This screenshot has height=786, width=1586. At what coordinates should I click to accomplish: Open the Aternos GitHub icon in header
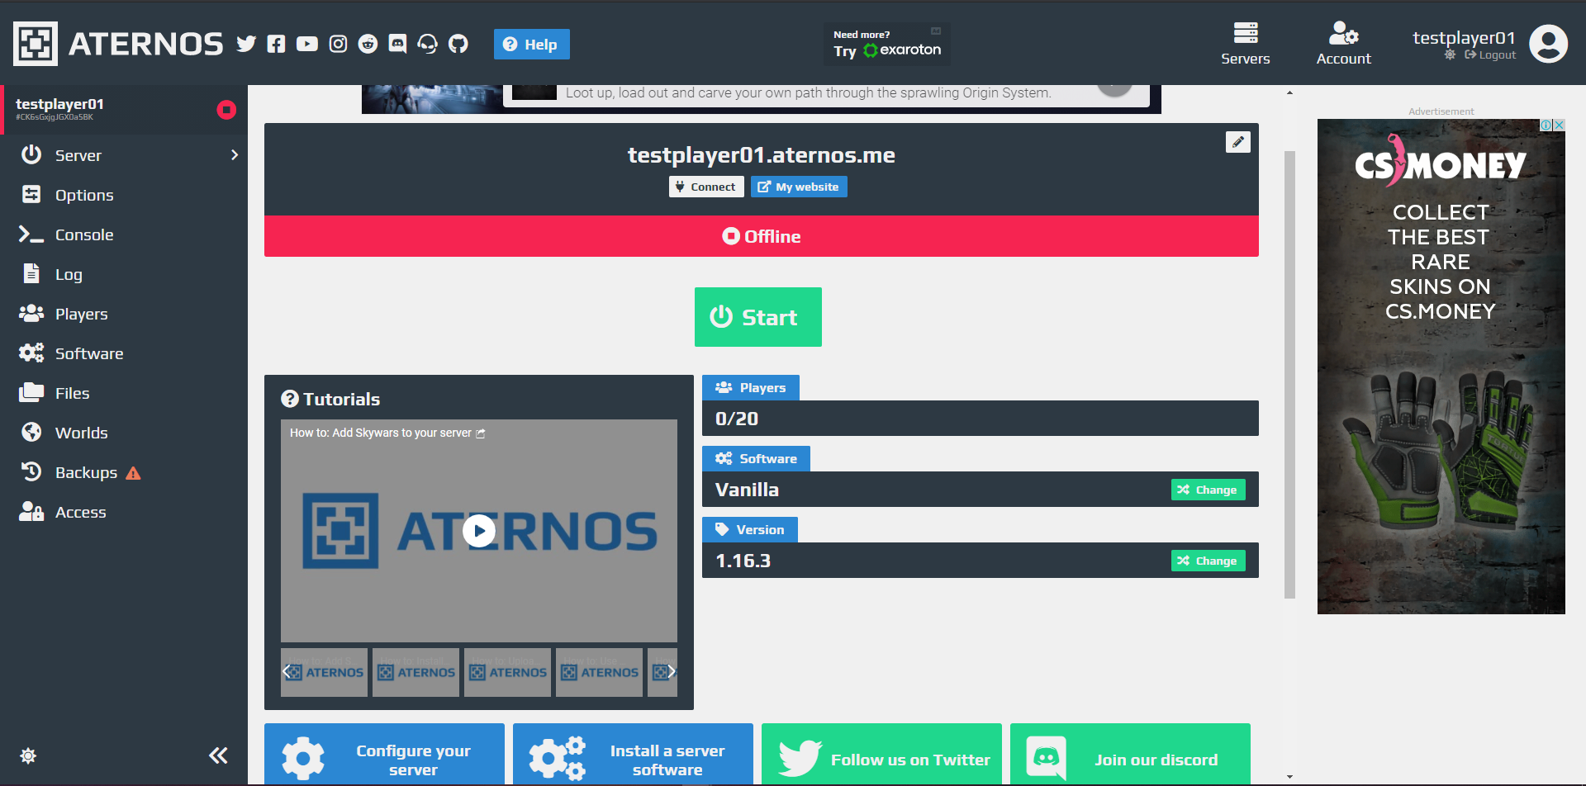point(458,44)
